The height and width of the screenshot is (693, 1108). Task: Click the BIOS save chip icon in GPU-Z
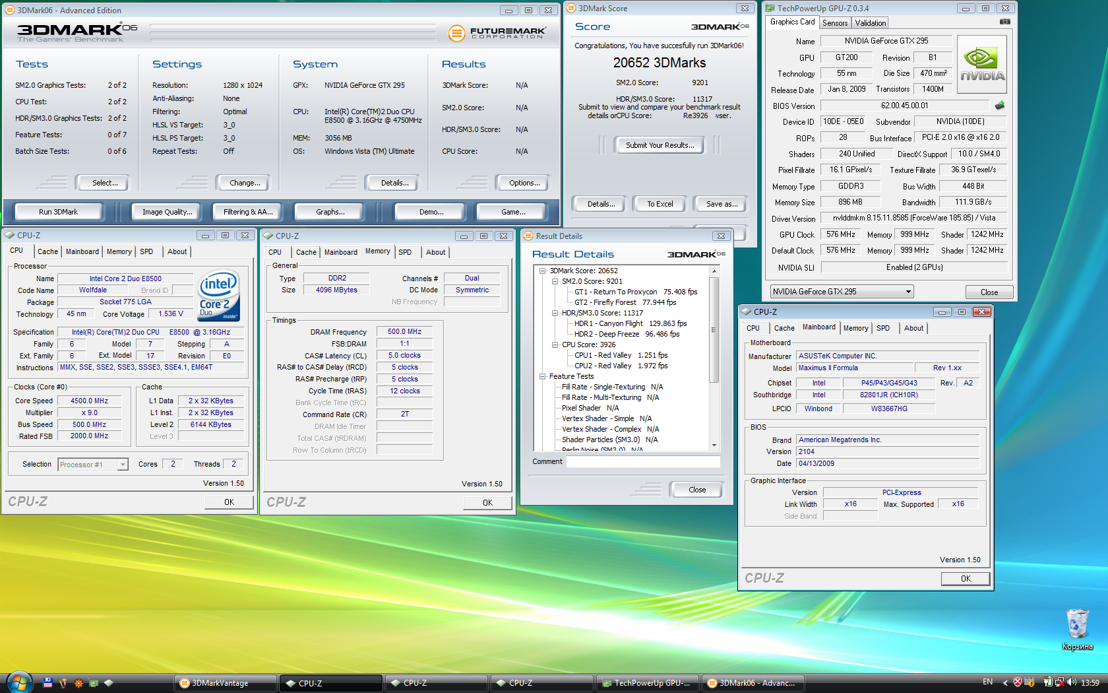click(1000, 106)
